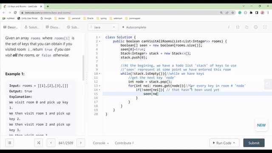
Task: Open the Java language dropdown
Action: pos(103,27)
